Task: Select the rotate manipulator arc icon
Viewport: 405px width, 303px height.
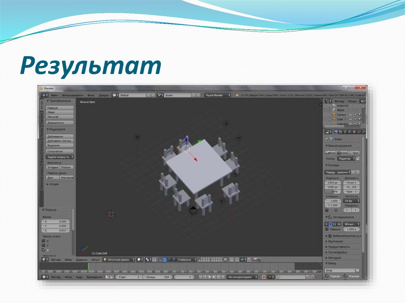Action: click(169, 260)
